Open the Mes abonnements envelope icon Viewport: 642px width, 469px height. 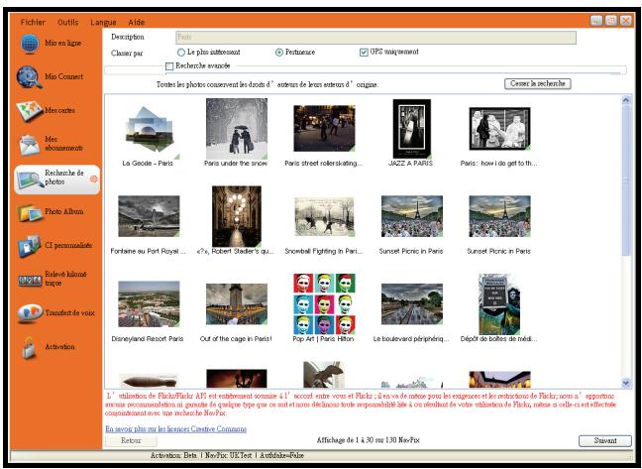[x=30, y=145]
